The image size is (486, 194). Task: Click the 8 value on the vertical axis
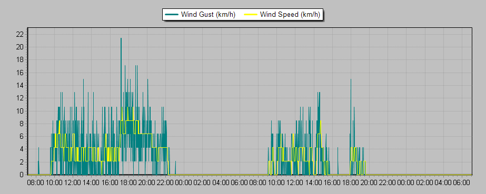pos(22,124)
